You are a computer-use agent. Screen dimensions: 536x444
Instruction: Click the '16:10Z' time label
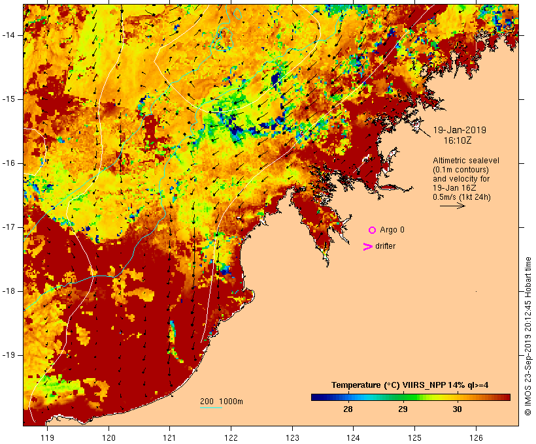click(x=458, y=140)
